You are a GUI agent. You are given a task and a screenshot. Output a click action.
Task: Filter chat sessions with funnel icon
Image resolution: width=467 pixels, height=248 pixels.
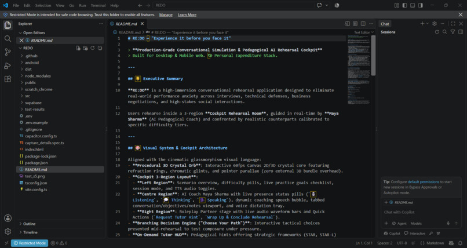pos(453,32)
